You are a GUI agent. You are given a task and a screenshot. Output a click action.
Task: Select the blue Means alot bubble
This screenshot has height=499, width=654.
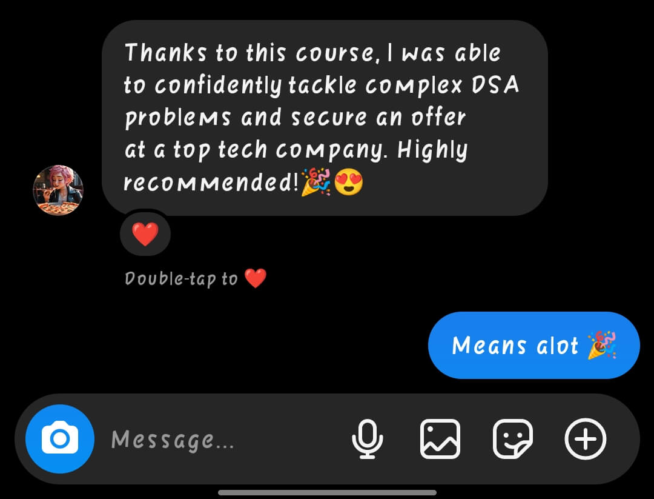tap(534, 346)
